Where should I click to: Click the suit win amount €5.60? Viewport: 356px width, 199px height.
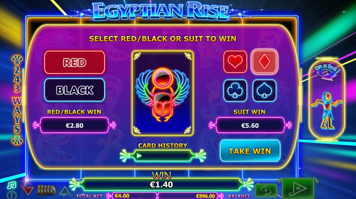[250, 125]
